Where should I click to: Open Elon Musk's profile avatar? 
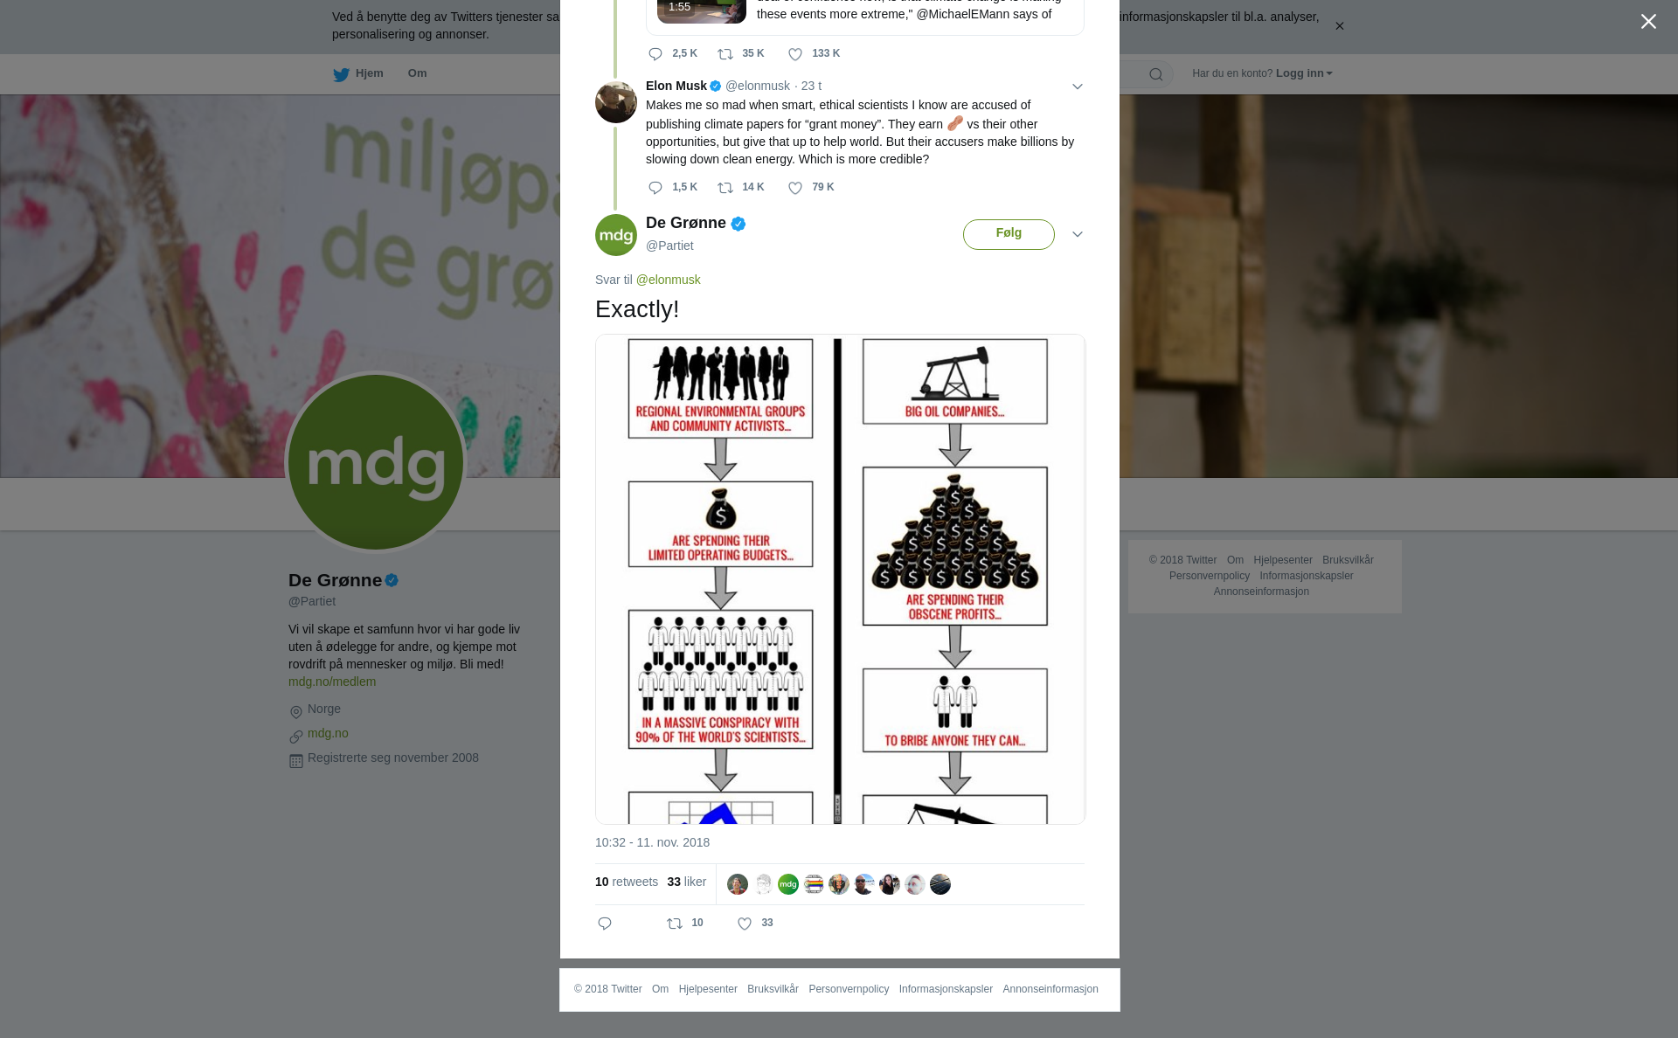coord(616,102)
